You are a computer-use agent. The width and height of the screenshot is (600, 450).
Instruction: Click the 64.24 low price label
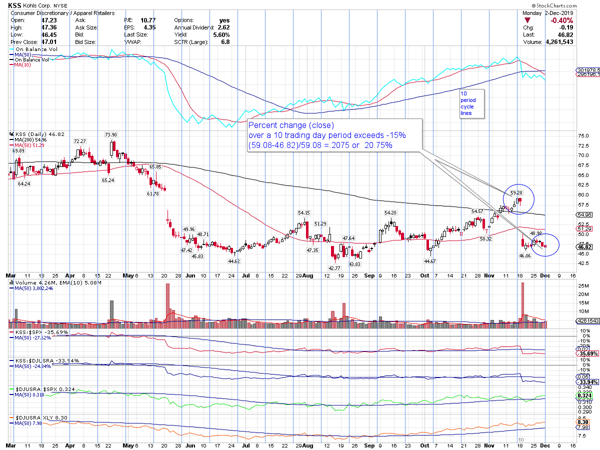click(23, 183)
